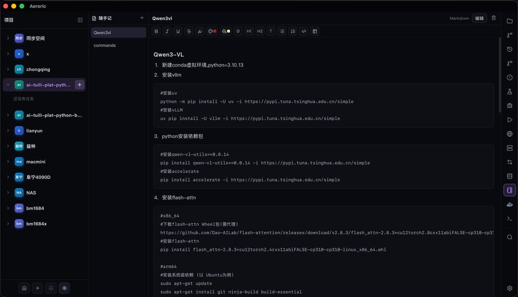The image size is (518, 297).
Task: Open the git branch icon directly under the folder icon
Action: [510, 35]
